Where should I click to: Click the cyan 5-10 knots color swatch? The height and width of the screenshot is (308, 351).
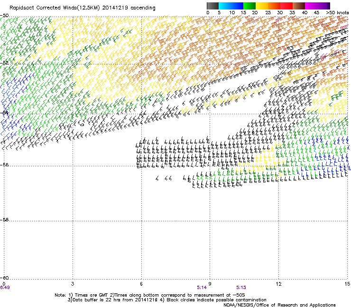(225, 6)
